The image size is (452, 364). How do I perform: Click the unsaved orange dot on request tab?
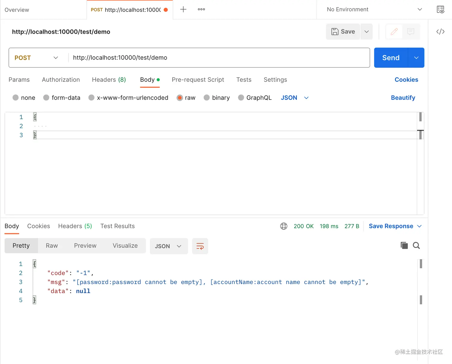(166, 10)
